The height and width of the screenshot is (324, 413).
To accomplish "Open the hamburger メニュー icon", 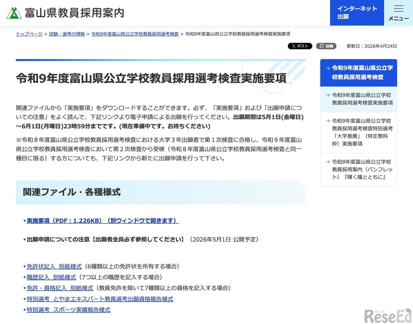I will [398, 12].
